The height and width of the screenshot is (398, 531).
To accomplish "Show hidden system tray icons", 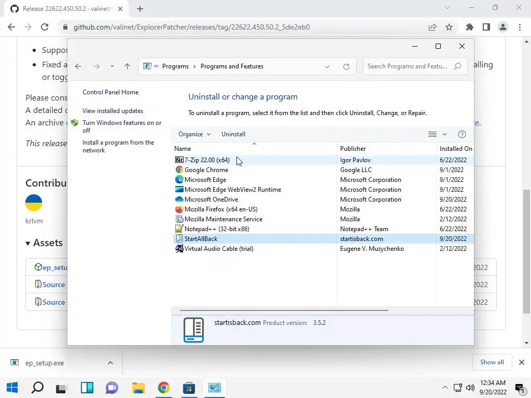I will click(445, 388).
